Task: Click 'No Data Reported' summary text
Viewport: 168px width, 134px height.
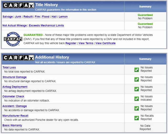Action: pos(145,127)
